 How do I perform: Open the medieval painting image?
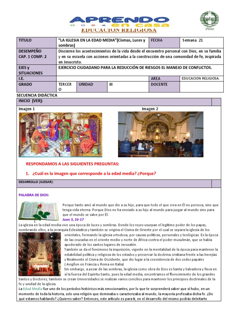(60, 135)
